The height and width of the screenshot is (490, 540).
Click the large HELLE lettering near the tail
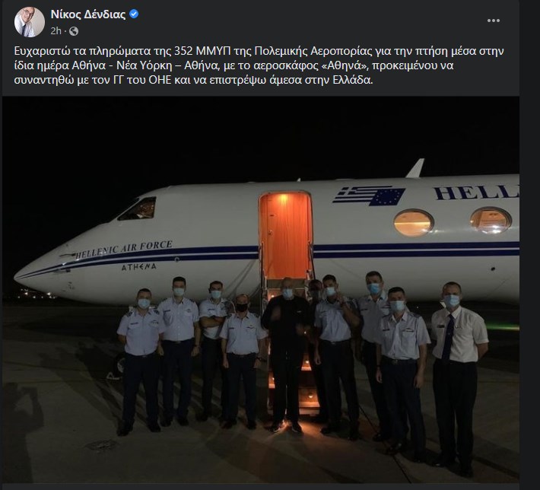click(475, 192)
